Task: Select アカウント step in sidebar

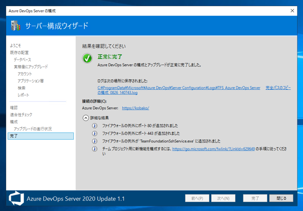Action: coord(25,74)
